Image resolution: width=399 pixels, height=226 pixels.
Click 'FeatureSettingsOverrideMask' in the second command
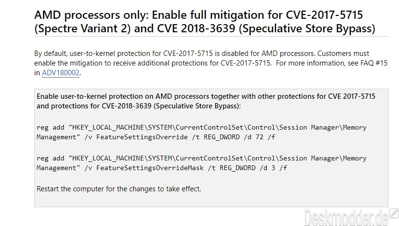[150, 168]
